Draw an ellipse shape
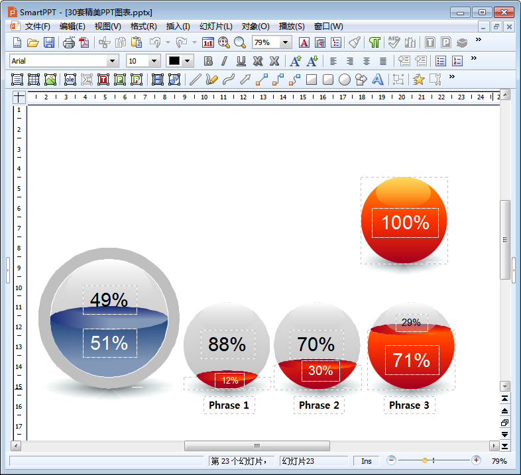The width and height of the screenshot is (521, 475). 345,79
